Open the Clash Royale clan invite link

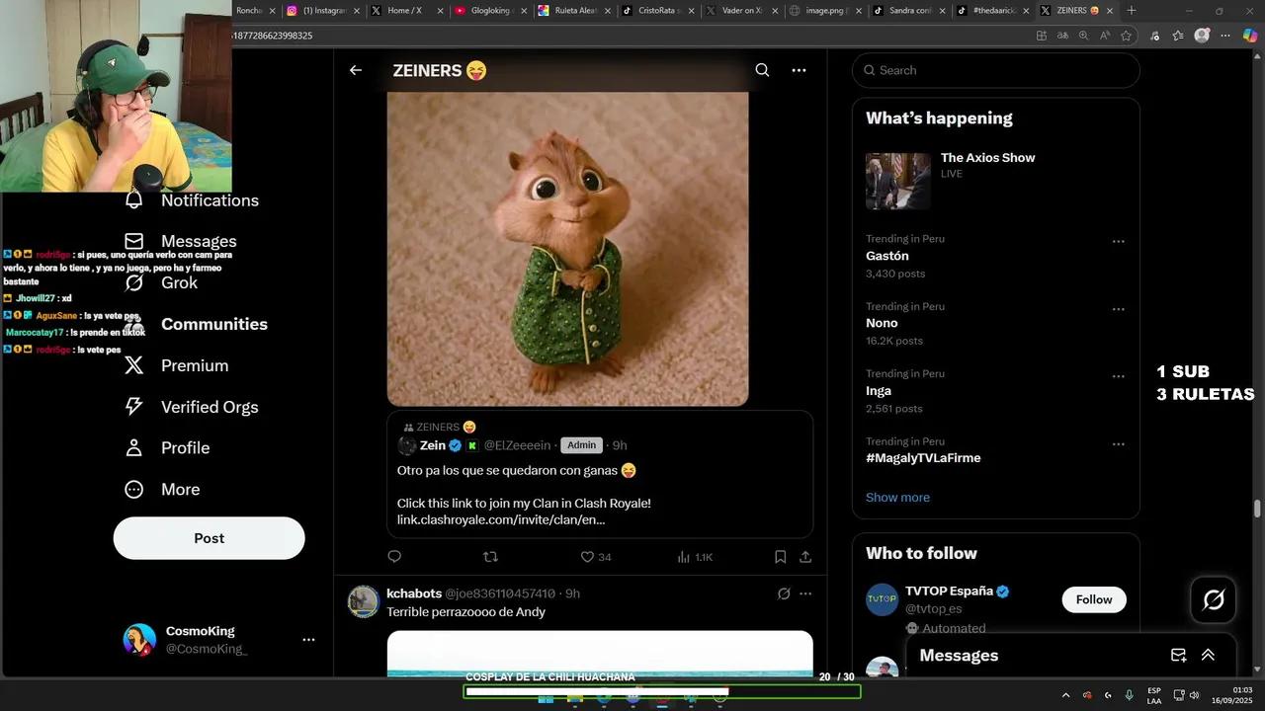pos(501,519)
